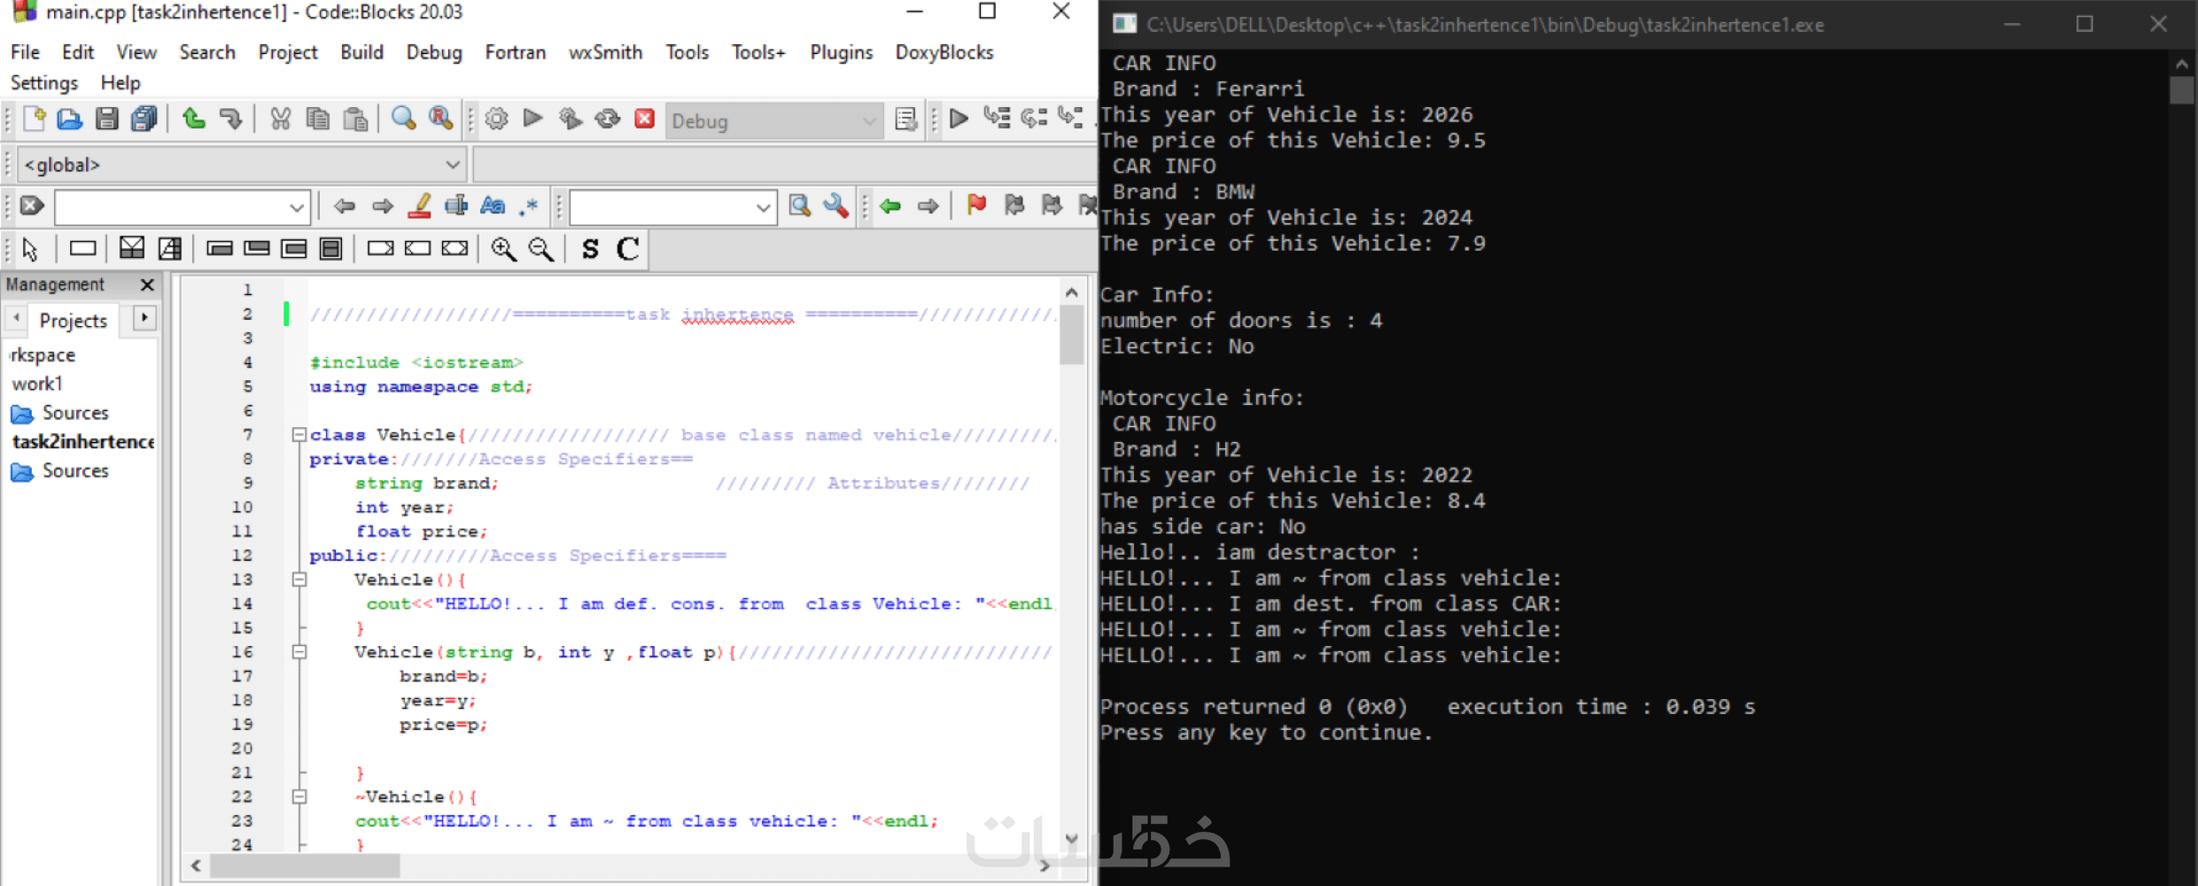This screenshot has width=2198, height=886.
Task: Click the editor horizontal scrollbar thumb
Action: pos(305,866)
